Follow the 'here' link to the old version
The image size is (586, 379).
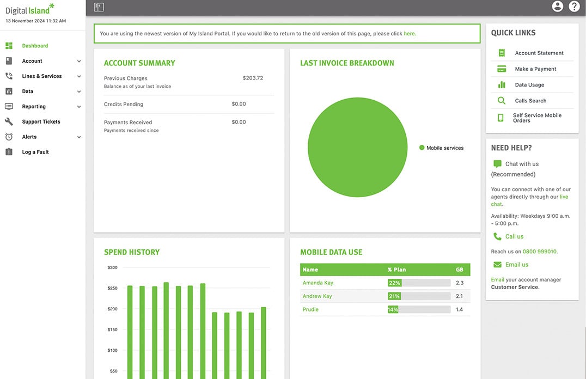[x=409, y=34]
